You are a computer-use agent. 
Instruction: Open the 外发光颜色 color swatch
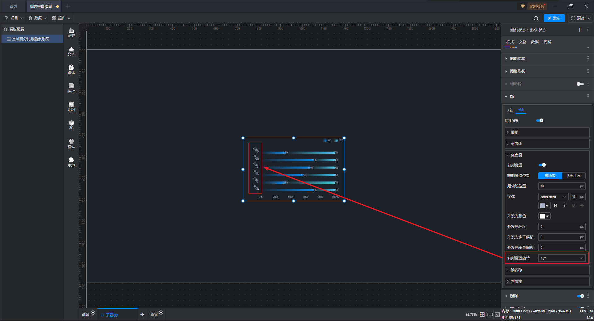pyautogui.click(x=544, y=216)
